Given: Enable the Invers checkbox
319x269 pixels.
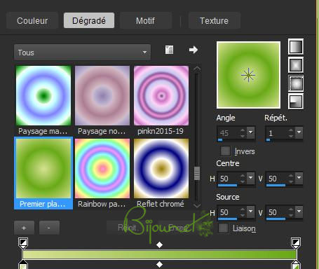Looking at the screenshot, I should 225,151.
